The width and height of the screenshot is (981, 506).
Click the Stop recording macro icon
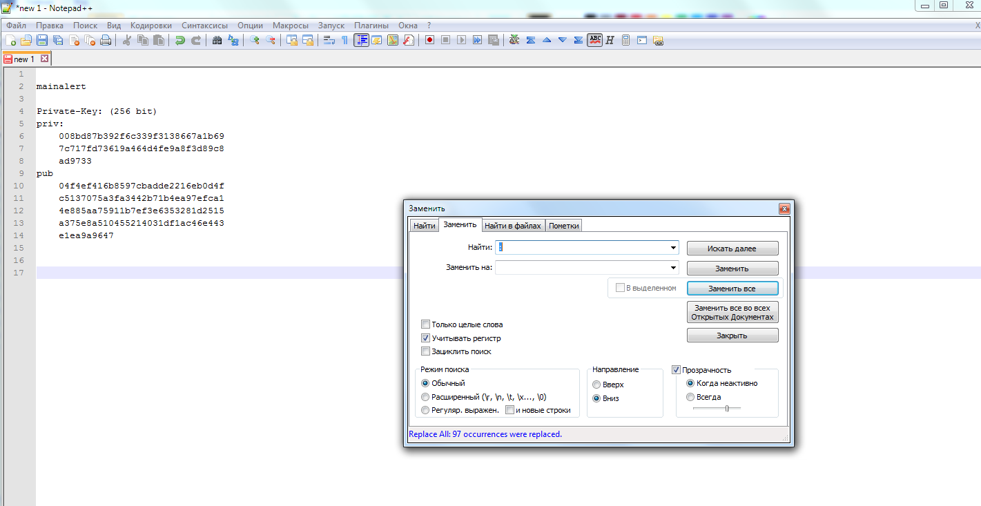(x=445, y=40)
